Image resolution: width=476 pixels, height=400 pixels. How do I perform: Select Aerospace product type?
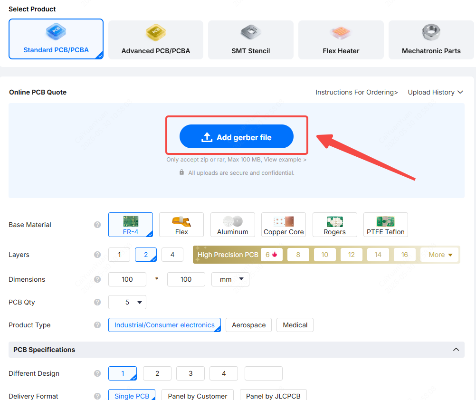pos(248,325)
